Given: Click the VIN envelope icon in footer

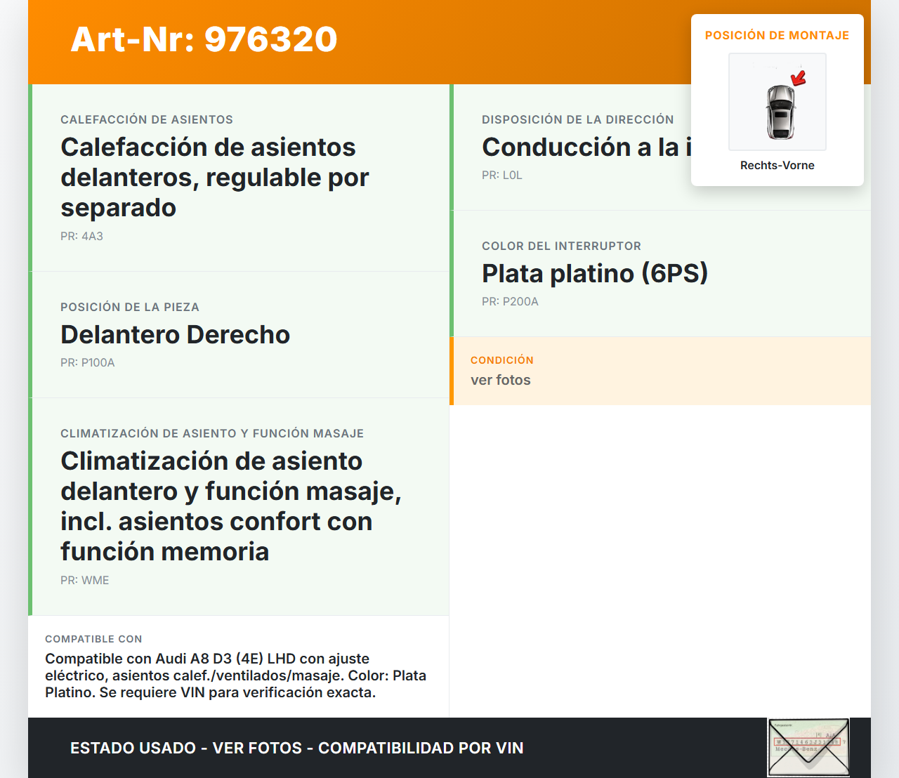Looking at the screenshot, I should [808, 747].
